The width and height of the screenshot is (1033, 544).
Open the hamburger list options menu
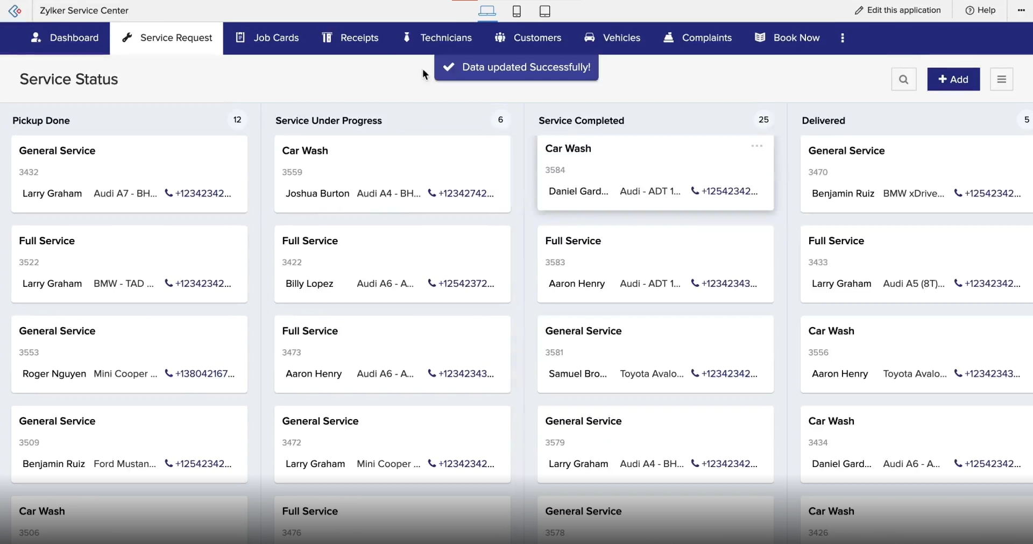point(1001,79)
